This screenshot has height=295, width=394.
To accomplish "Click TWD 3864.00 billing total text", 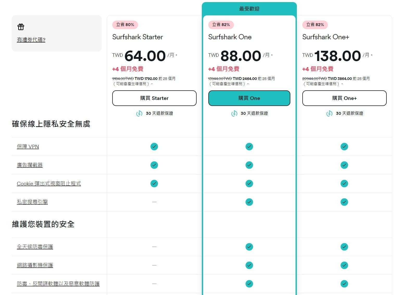I will 340,79.
